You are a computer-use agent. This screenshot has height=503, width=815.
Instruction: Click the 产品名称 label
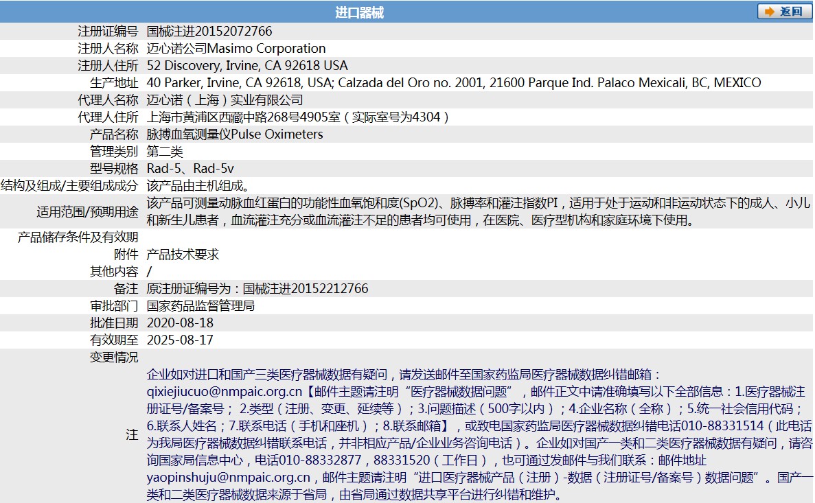pyautogui.click(x=115, y=134)
